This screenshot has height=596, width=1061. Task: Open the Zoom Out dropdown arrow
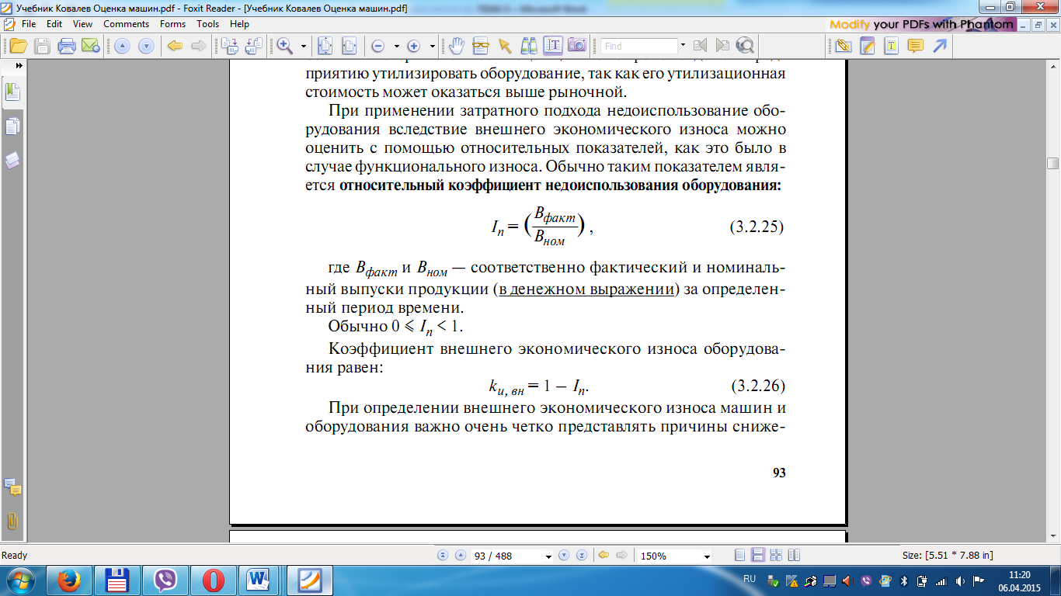pos(396,46)
